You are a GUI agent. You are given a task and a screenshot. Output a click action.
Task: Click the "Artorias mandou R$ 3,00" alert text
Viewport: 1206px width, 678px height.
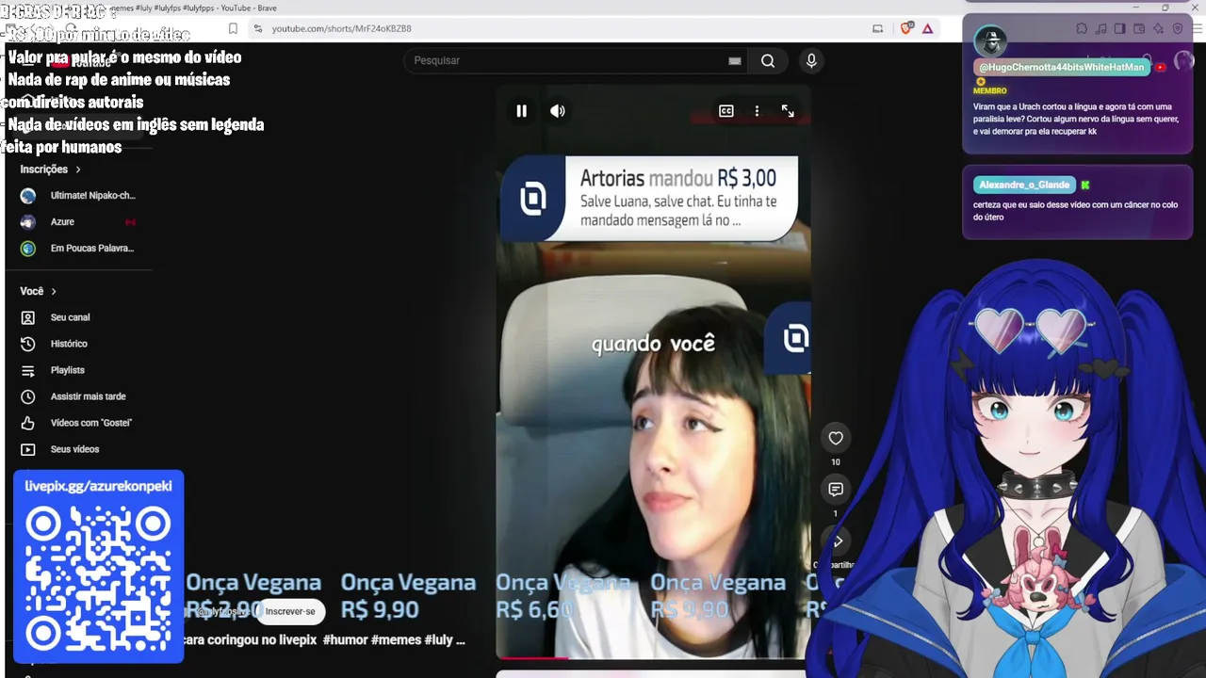point(678,178)
